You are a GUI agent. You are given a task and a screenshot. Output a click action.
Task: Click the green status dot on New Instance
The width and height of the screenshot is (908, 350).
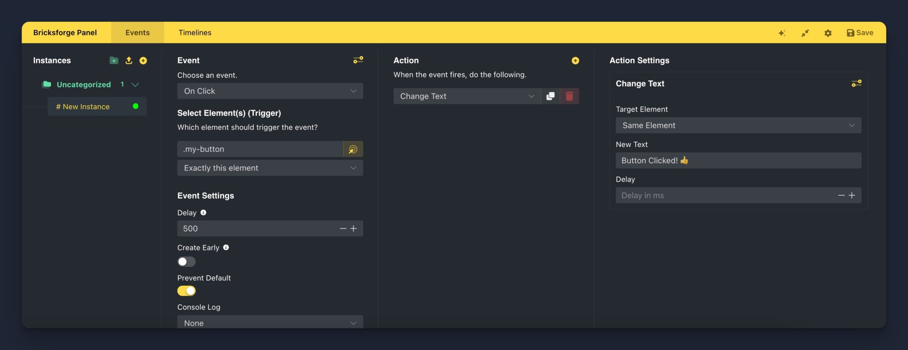[x=135, y=106]
